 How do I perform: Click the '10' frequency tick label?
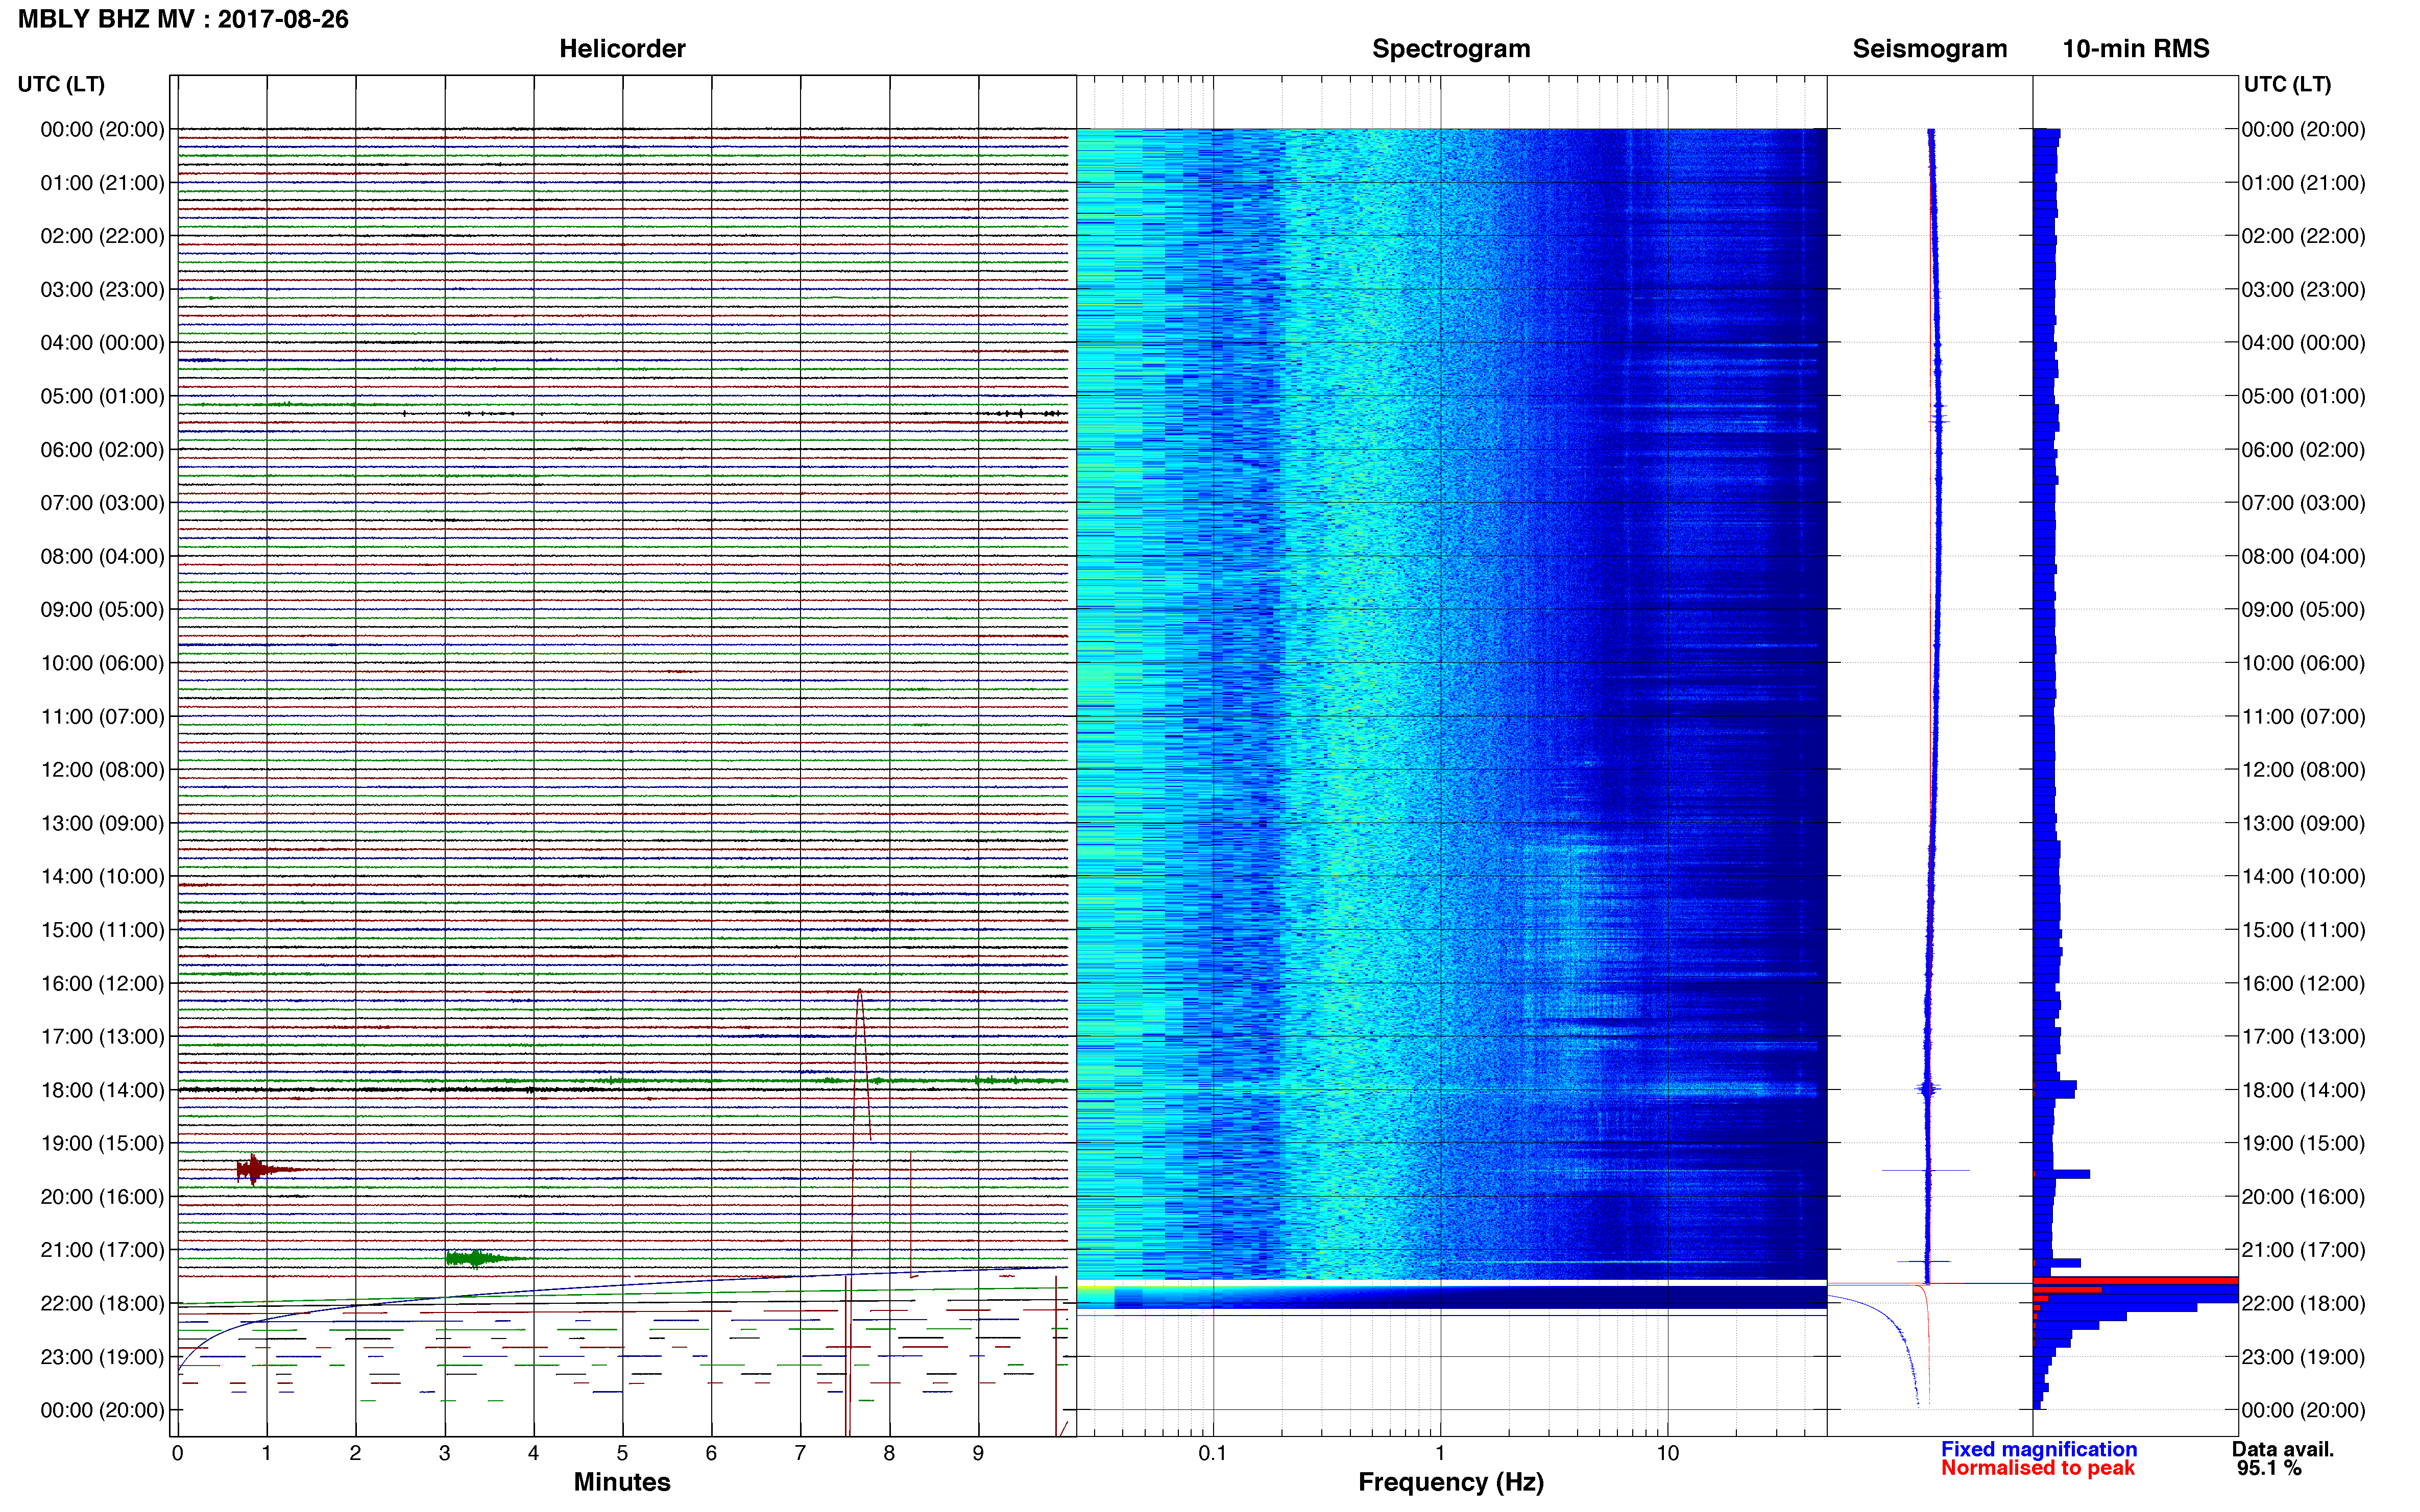click(x=1667, y=1453)
